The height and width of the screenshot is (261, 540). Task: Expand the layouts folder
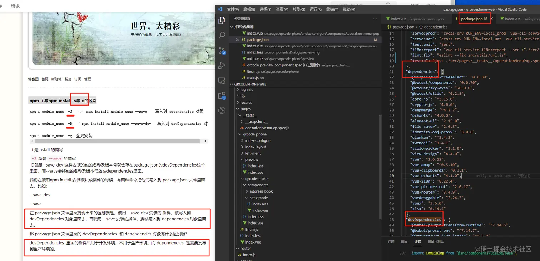coord(246,90)
